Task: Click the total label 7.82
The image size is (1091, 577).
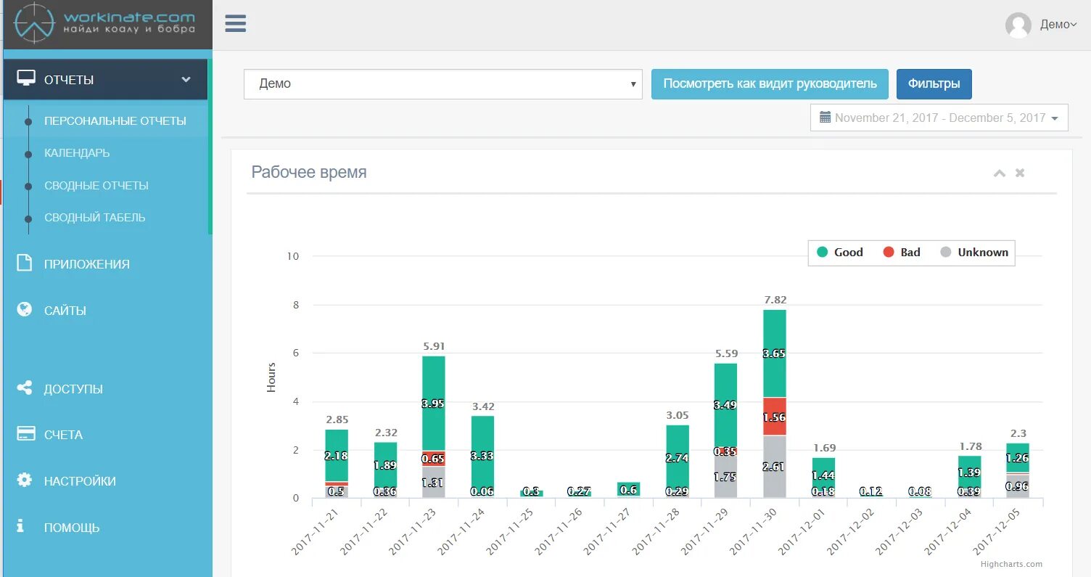Action: [775, 300]
